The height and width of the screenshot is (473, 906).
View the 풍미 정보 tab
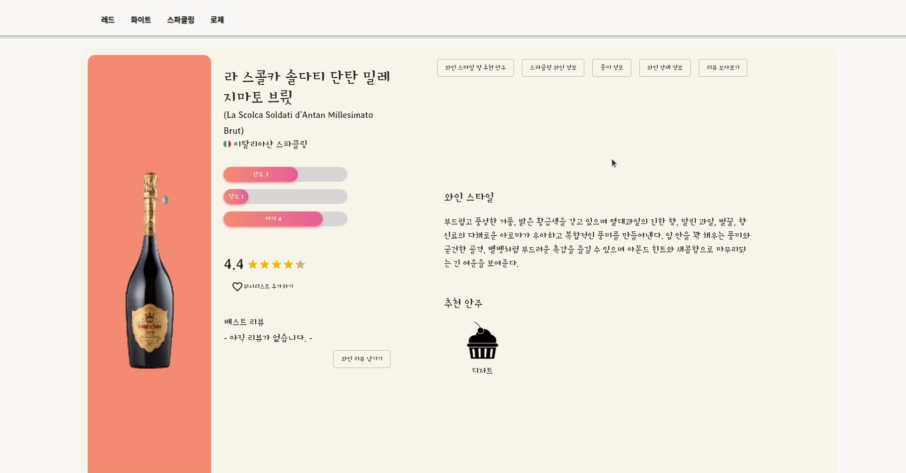coord(612,68)
